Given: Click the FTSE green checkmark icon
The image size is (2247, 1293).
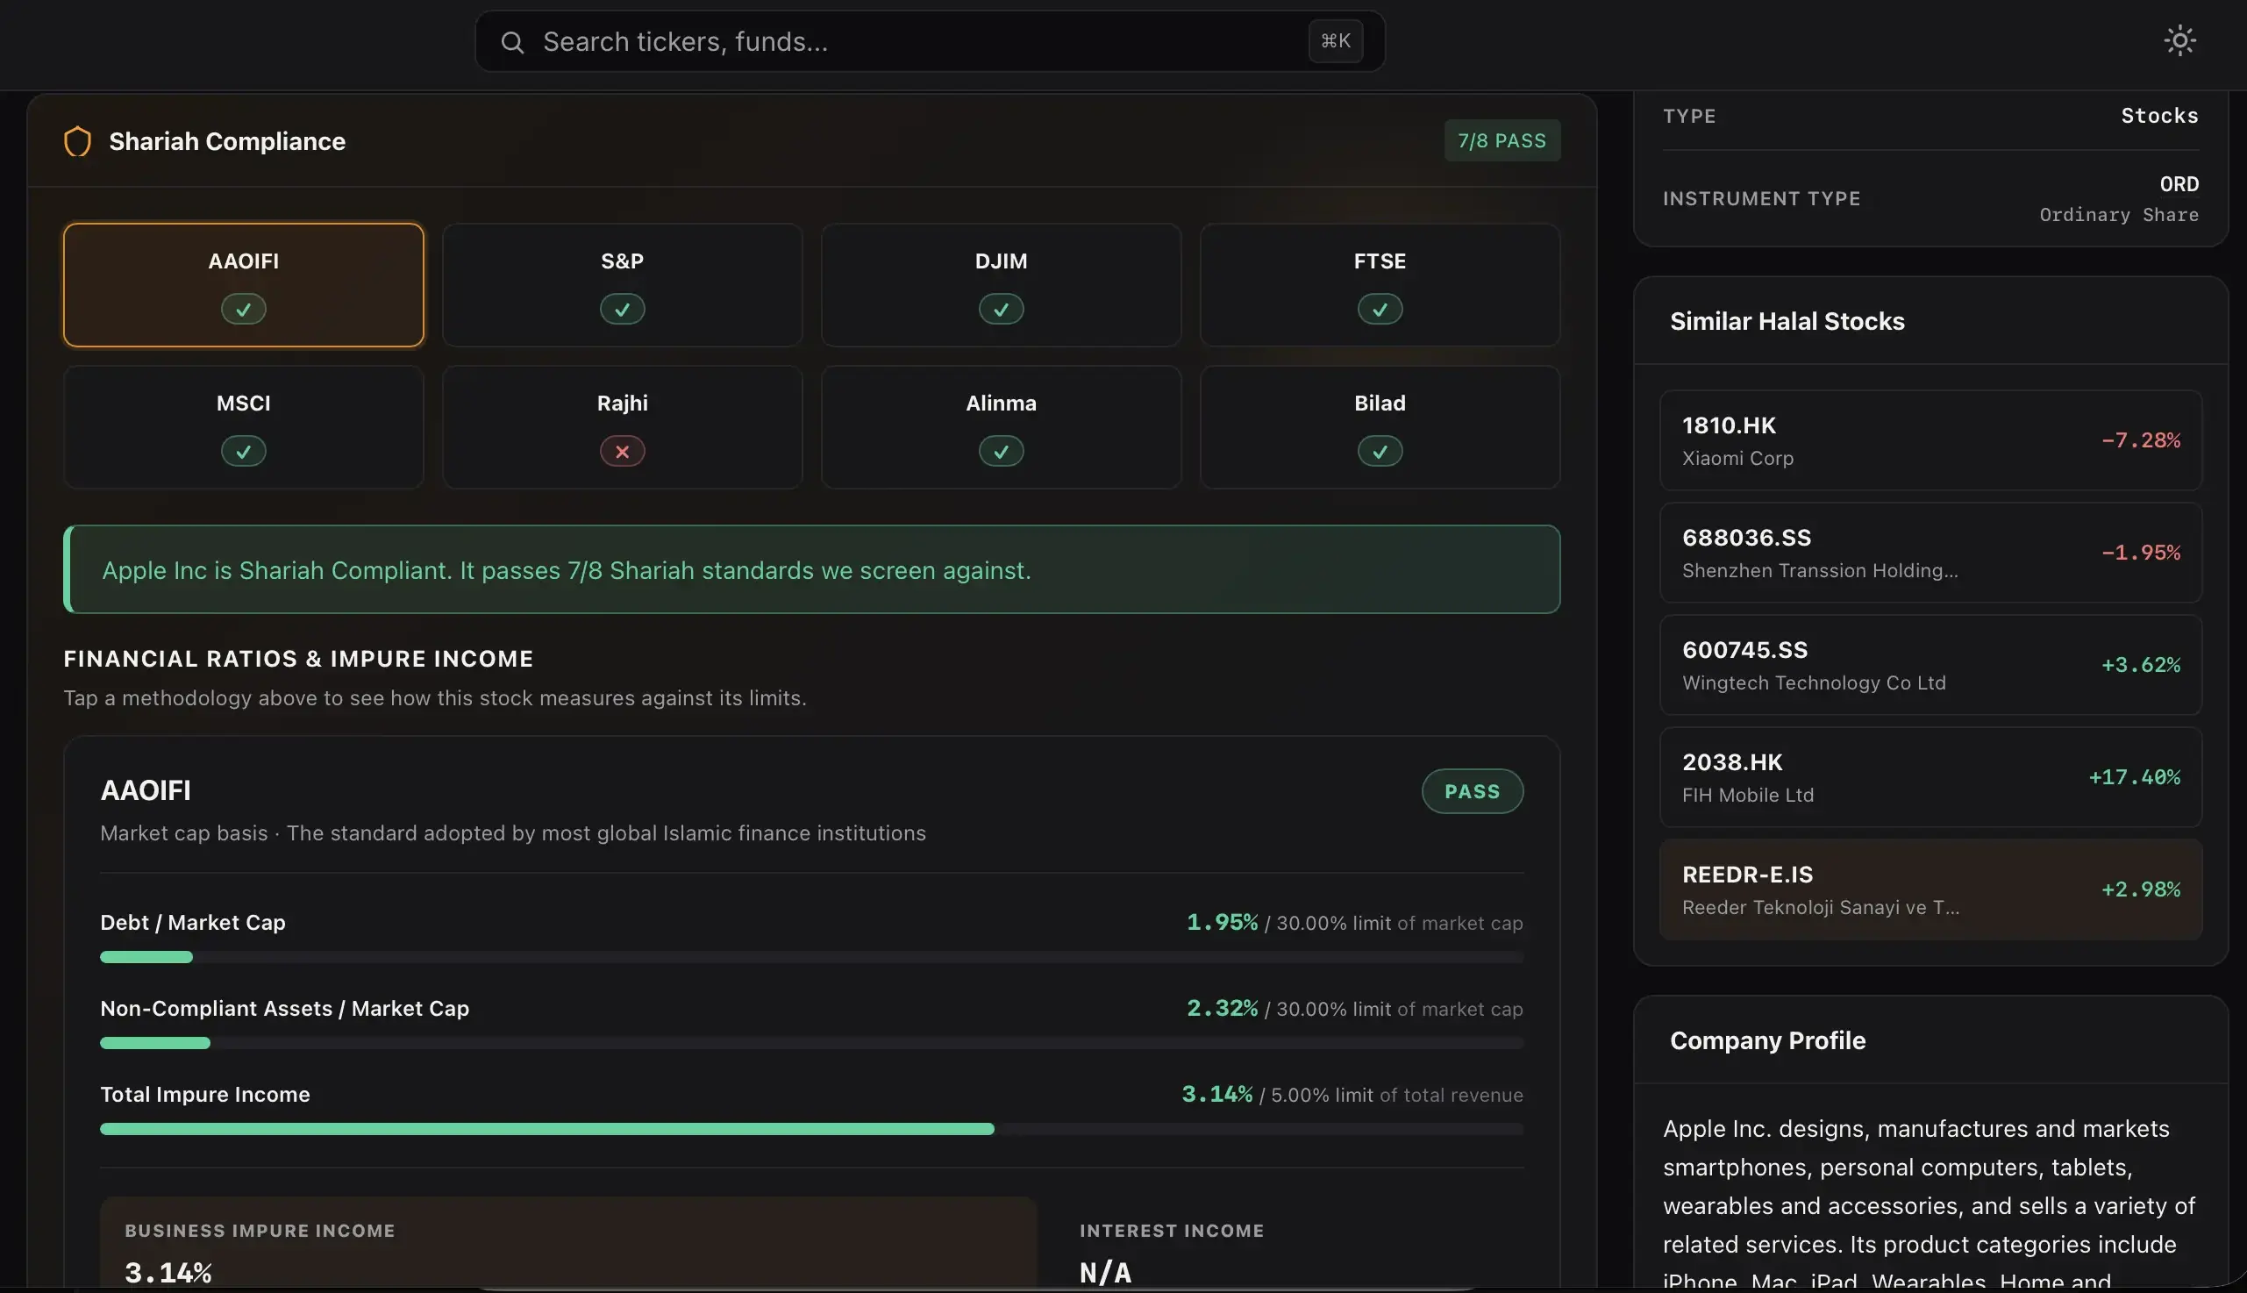Looking at the screenshot, I should 1380,309.
